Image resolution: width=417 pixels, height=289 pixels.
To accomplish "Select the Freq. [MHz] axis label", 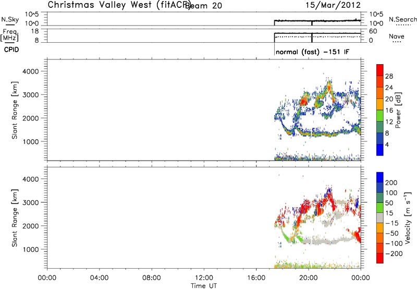I will (x=10, y=35).
